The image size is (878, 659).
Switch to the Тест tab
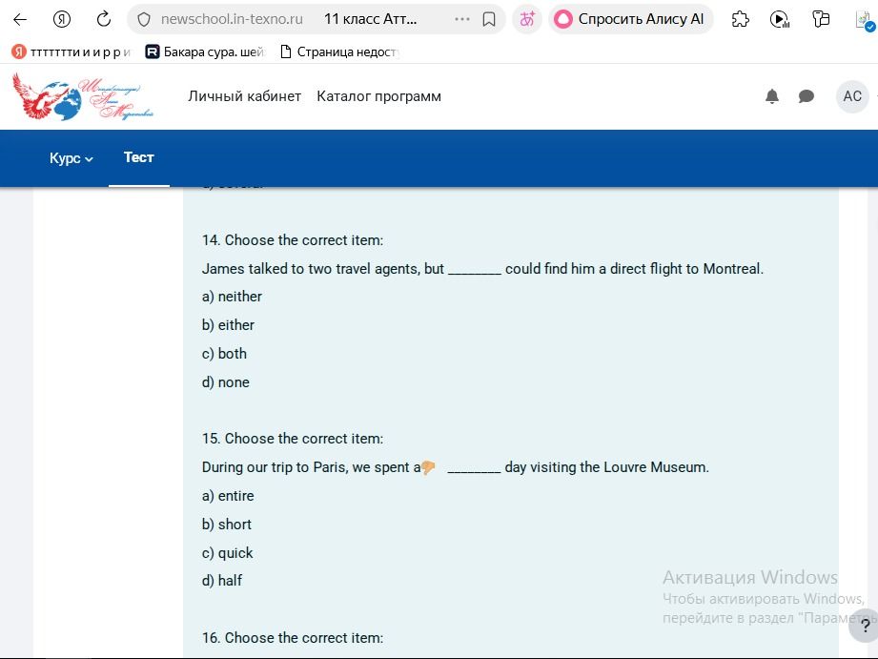point(138,157)
